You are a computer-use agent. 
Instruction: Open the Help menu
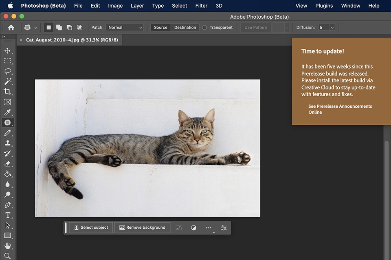pyautogui.click(x=373, y=6)
